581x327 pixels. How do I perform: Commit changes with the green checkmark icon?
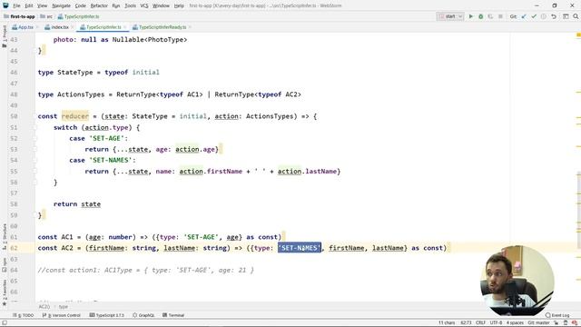click(534, 16)
